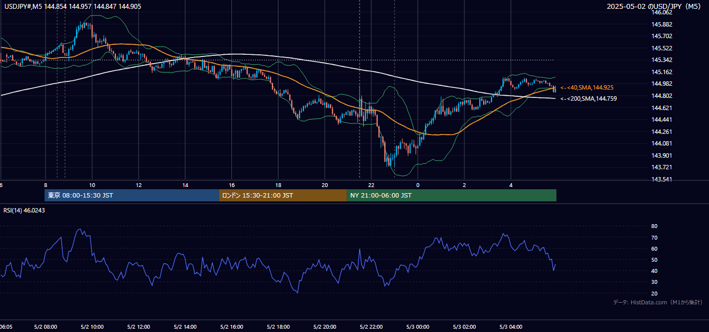Viewport: 709px width, 332px height.
Task: Click the 144.081 price axis label
Action: (661, 143)
